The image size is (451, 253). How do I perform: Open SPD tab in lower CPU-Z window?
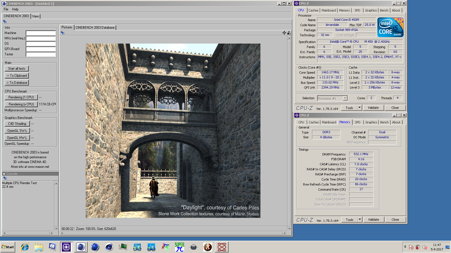pos(358,122)
